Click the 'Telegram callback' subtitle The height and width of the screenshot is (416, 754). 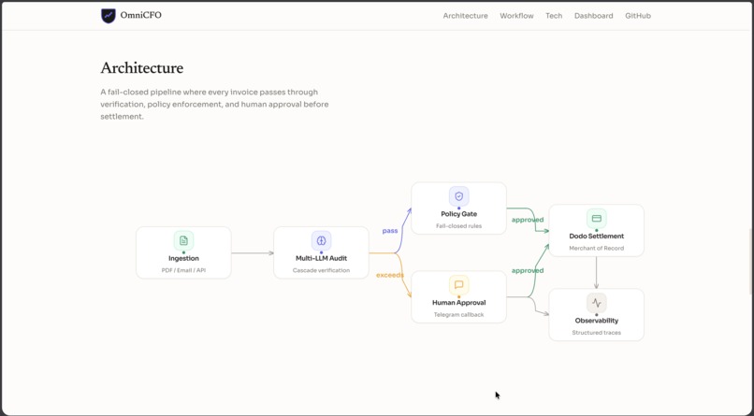point(458,315)
